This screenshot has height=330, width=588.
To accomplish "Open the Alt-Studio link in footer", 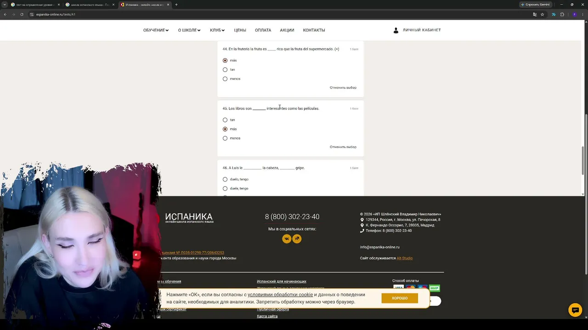I will [405, 258].
